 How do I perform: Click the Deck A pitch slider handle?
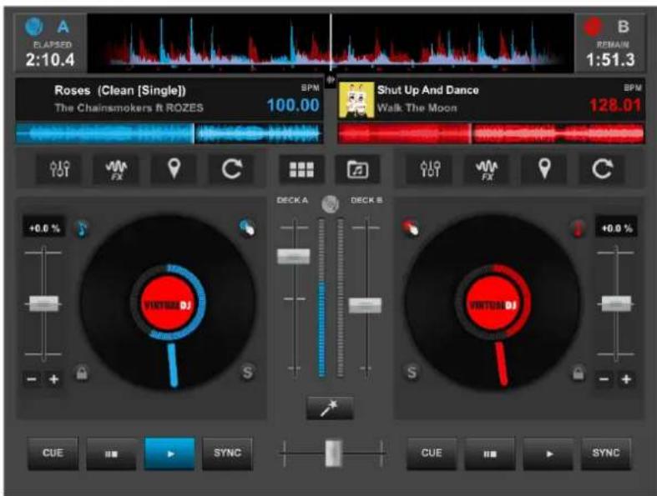tap(43, 303)
